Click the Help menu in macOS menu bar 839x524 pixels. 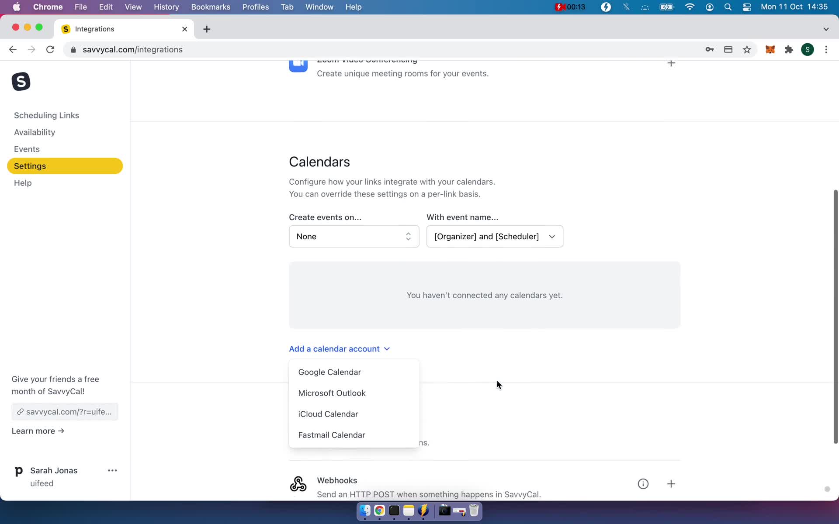353,7
